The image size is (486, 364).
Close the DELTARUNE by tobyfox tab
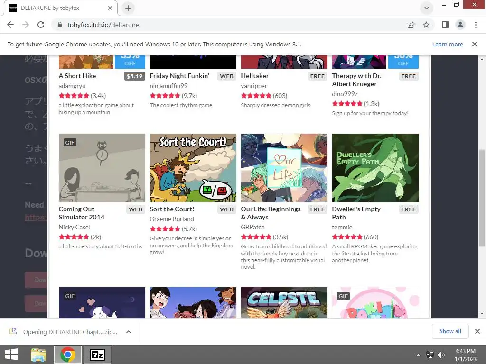[110, 8]
